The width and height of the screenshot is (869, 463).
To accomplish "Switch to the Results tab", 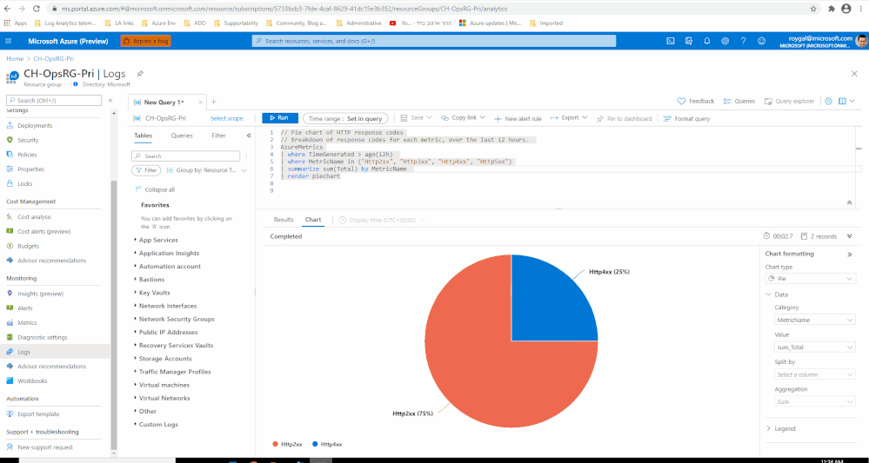I will [284, 220].
